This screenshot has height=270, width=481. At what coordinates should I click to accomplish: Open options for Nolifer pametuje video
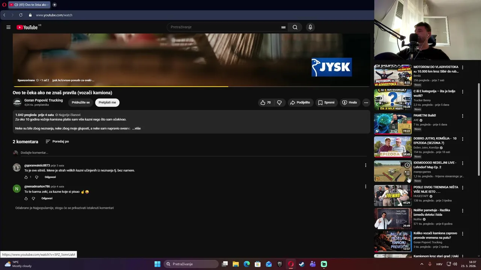point(463,211)
